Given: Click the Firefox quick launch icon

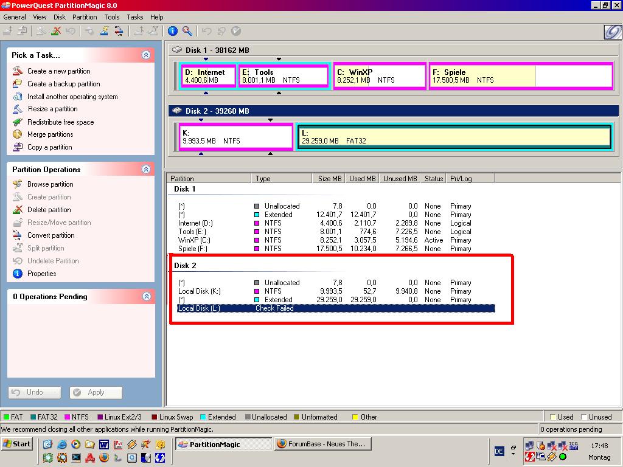Looking at the screenshot, I should coord(104,457).
